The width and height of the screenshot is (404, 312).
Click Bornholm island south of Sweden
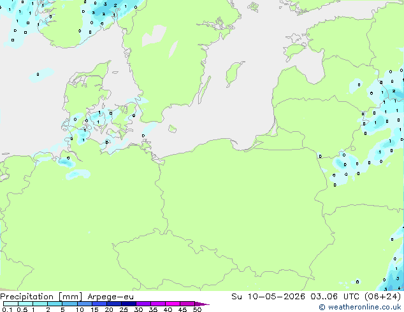tap(173, 129)
